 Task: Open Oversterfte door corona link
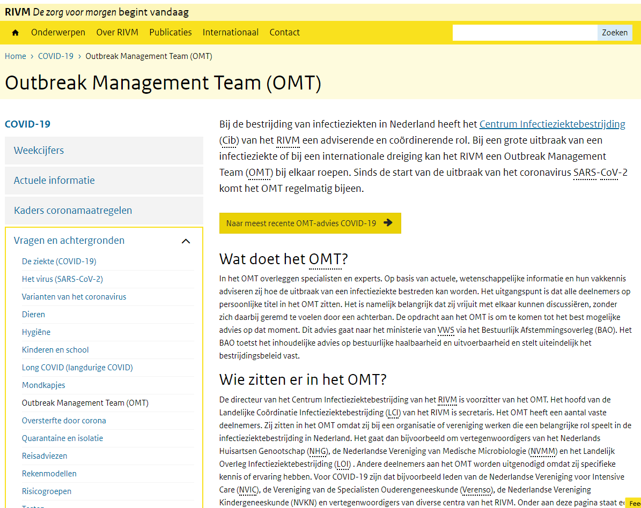pyautogui.click(x=64, y=421)
